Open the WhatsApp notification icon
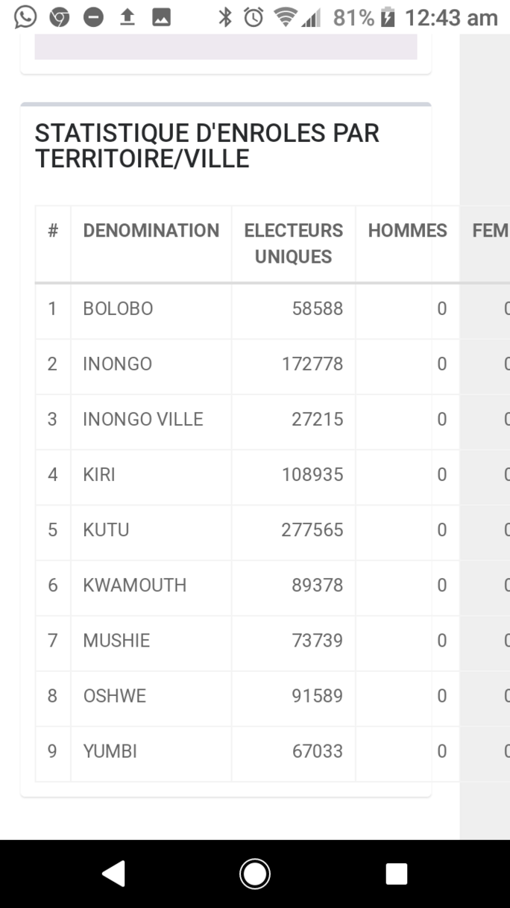This screenshot has width=510, height=908. point(25,16)
